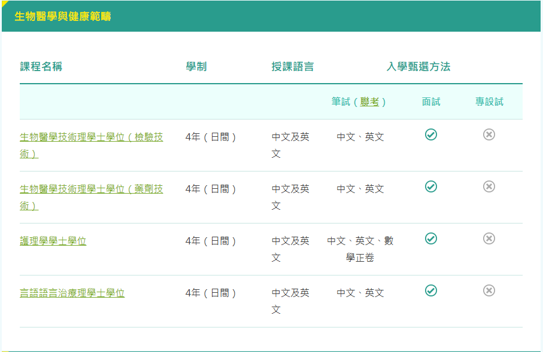This screenshot has height=352, width=543.
Task: Click the 面試 sub-column header
Action: click(431, 102)
